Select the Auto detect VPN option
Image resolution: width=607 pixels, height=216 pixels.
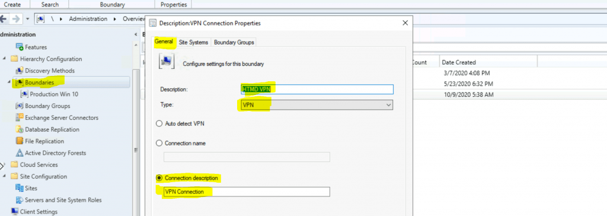(158, 123)
